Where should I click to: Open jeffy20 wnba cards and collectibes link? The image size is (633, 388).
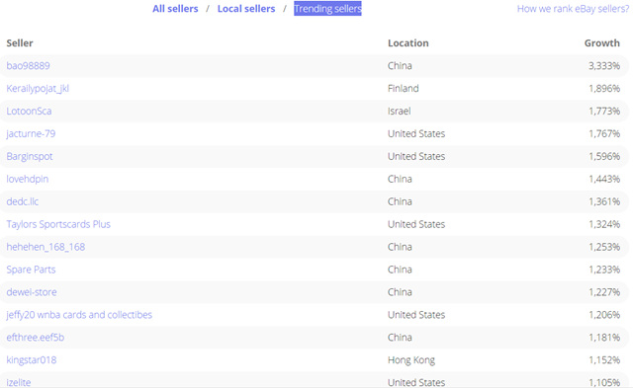pyautogui.click(x=79, y=315)
